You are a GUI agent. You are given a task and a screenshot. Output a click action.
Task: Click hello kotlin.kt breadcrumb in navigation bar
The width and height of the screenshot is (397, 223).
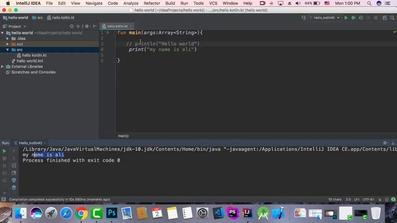61,18
